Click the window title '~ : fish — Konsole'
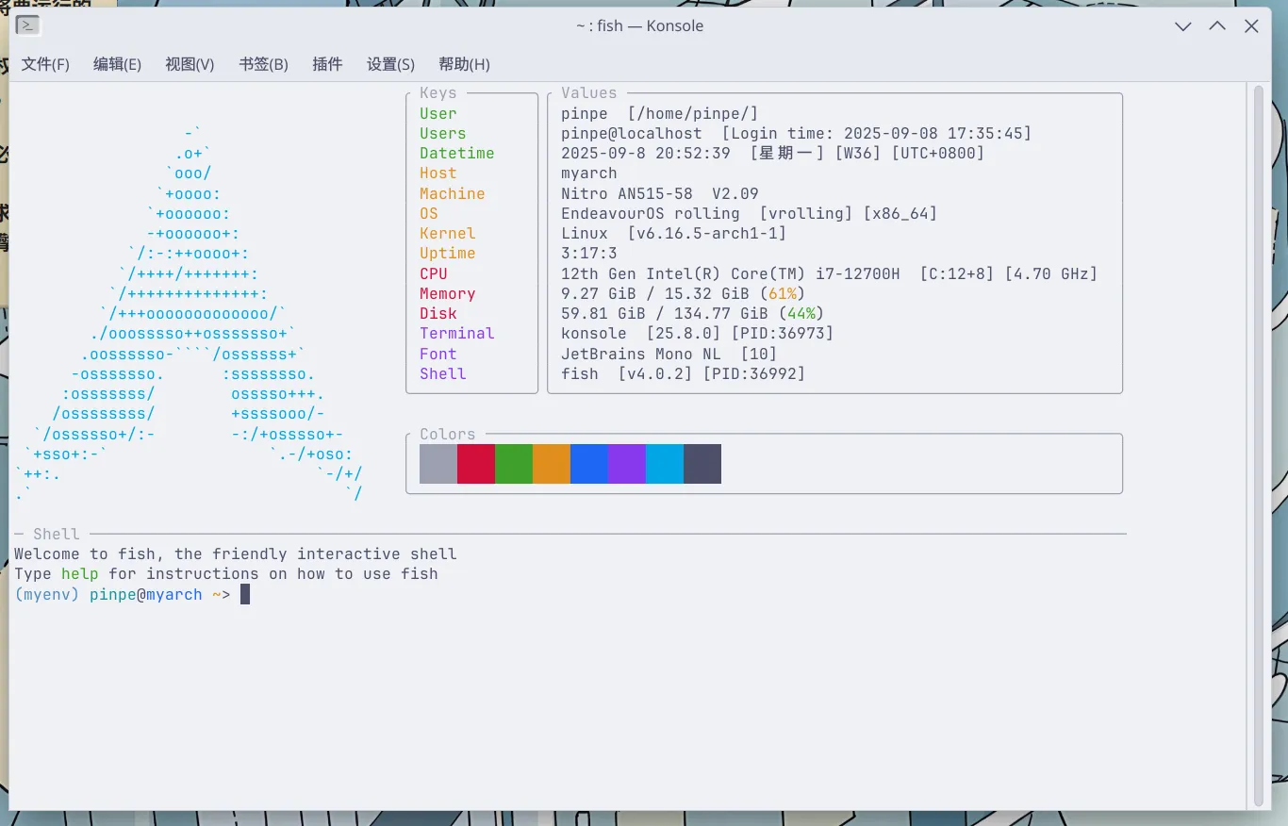The height and width of the screenshot is (826, 1288). [x=639, y=26]
